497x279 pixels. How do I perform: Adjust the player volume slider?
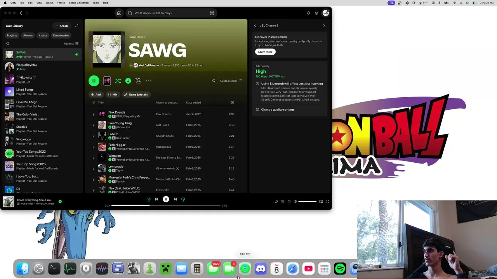coord(308,201)
